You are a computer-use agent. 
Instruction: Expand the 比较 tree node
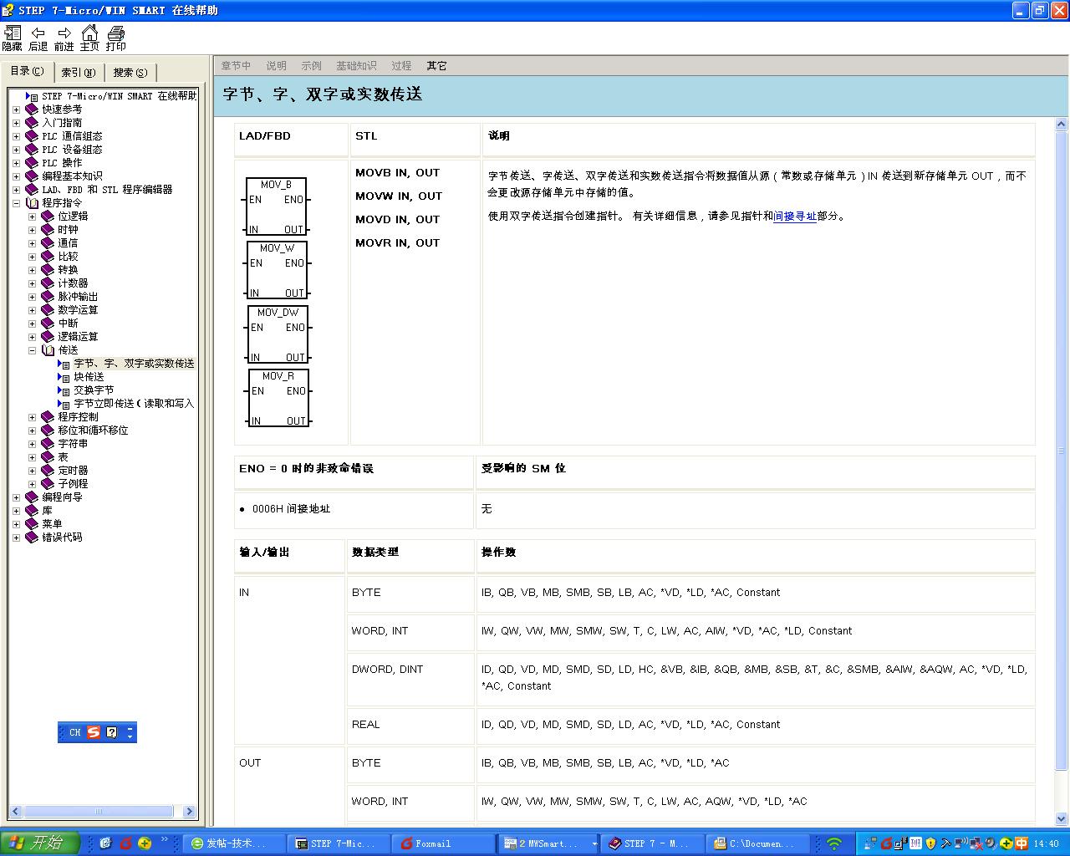[32, 257]
